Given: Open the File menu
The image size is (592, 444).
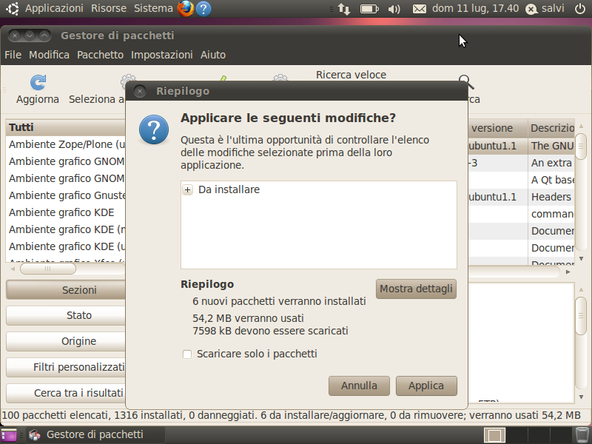Looking at the screenshot, I should point(13,55).
